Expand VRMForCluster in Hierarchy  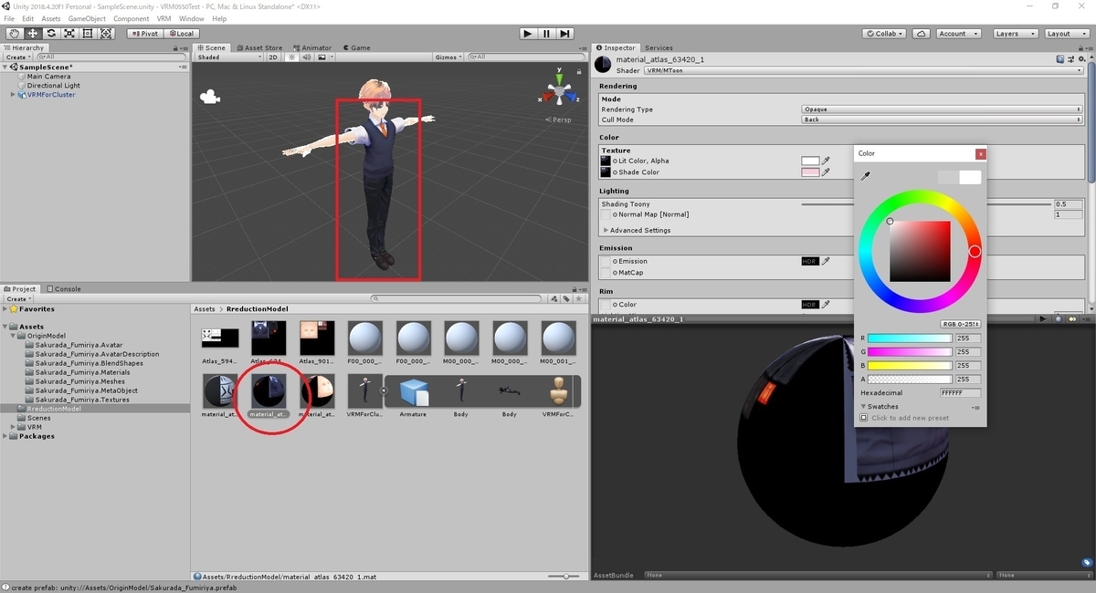[13, 95]
